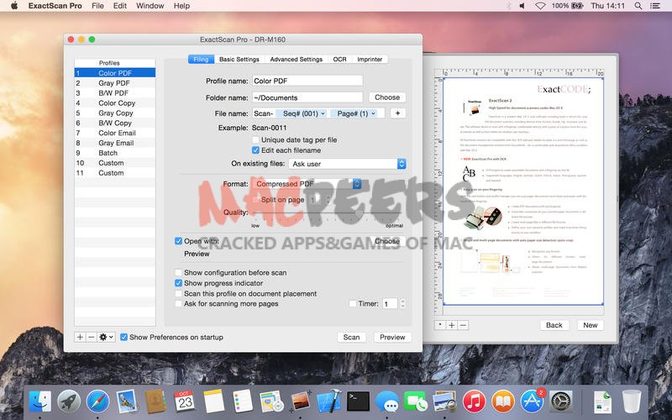
Task: Add a file name token with plus button
Action: click(397, 113)
